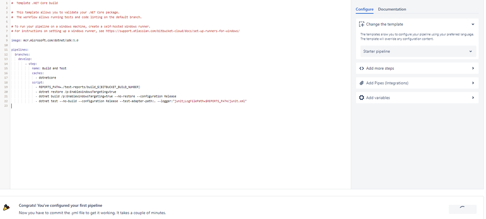Click the loading commit button in banner
The height and width of the screenshot is (219, 486).
click(x=463, y=209)
